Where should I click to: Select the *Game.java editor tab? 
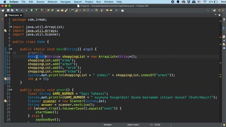(13, 15)
